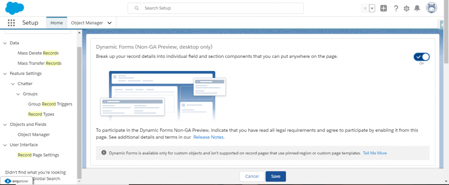Image resolution: width=449 pixels, height=185 pixels.
Task: Open Mass Transfer Records
Action: [39, 63]
